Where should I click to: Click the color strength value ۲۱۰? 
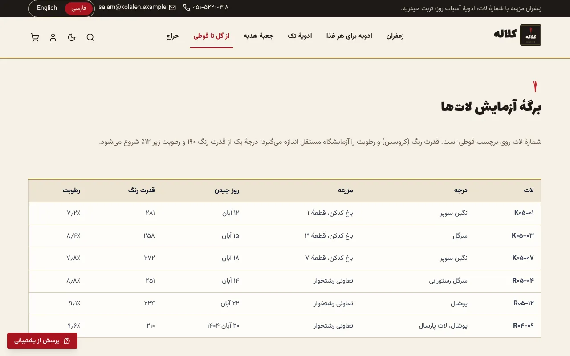[x=151, y=326]
